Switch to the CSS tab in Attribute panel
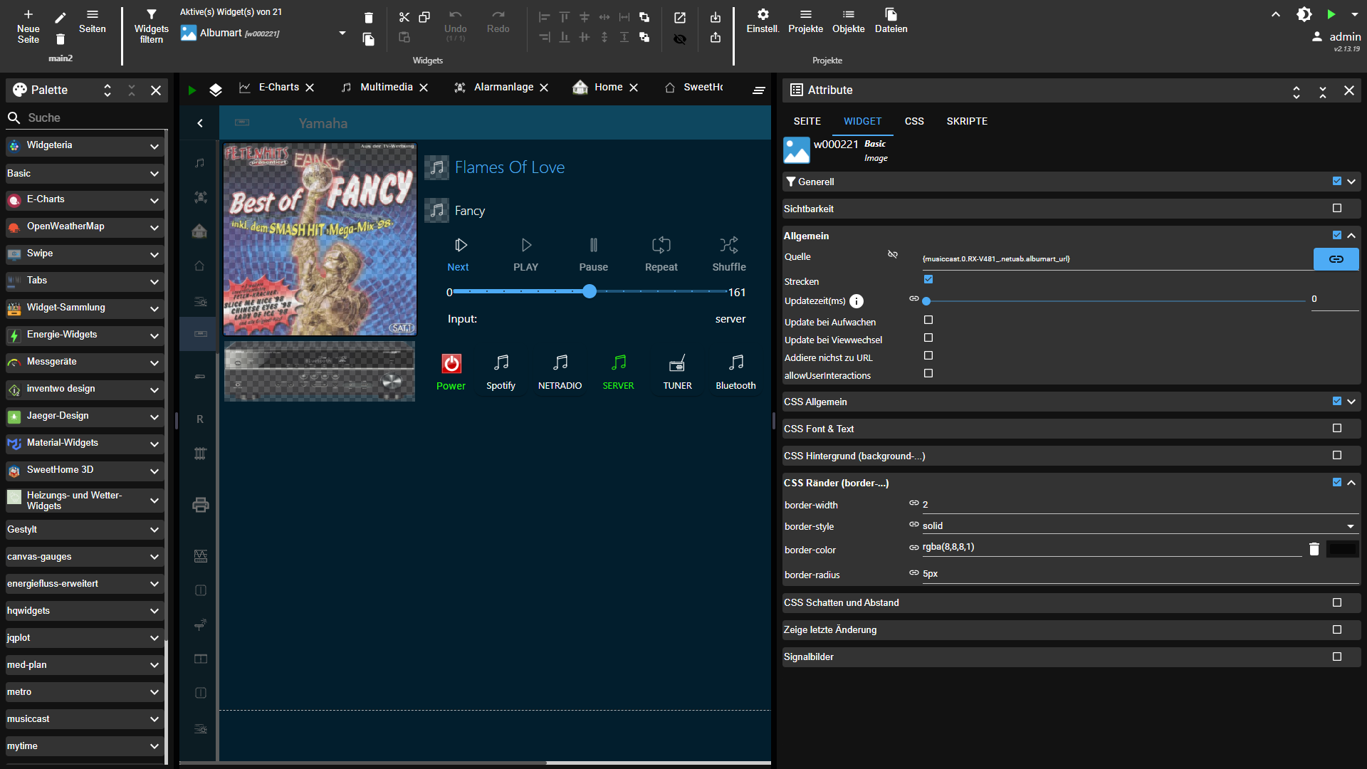The width and height of the screenshot is (1367, 769). point(913,121)
